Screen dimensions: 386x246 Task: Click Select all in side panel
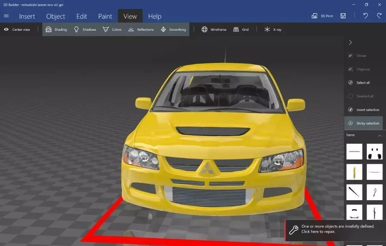pyautogui.click(x=359, y=83)
